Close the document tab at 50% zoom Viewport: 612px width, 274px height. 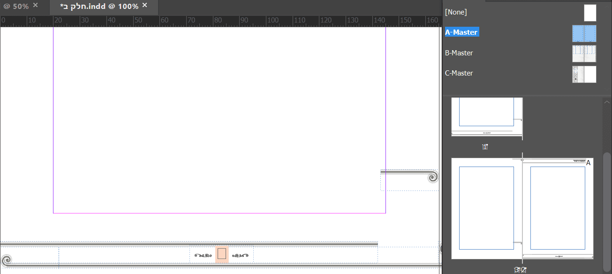[x=36, y=5]
